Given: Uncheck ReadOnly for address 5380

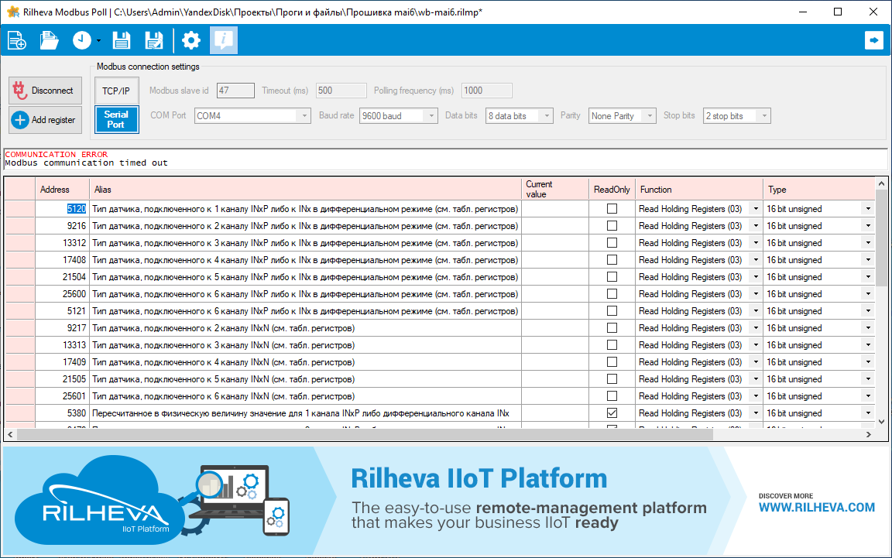Looking at the screenshot, I should [612, 413].
